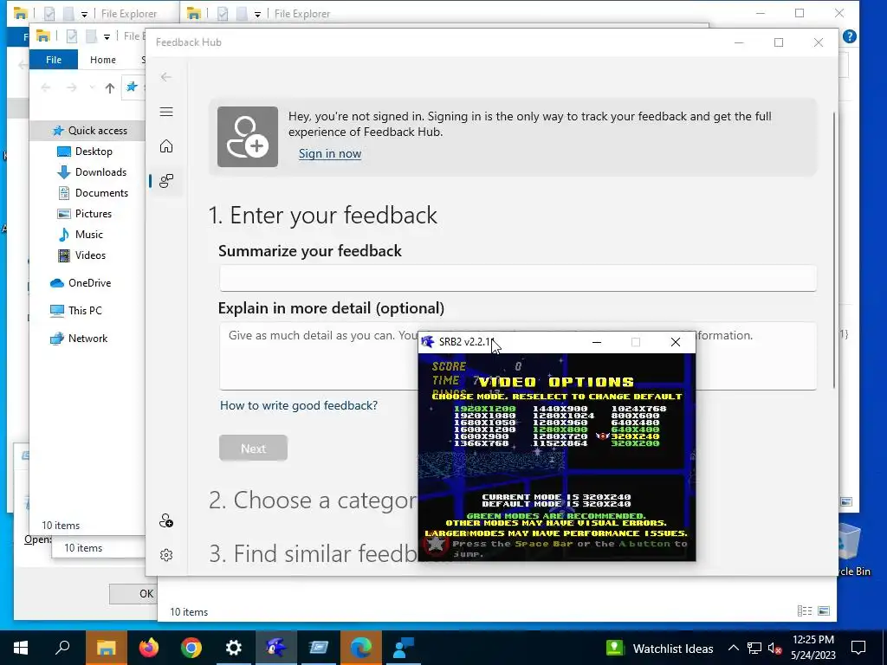Open account icon at sidebar bottom
887x665 pixels.
pyautogui.click(x=165, y=520)
